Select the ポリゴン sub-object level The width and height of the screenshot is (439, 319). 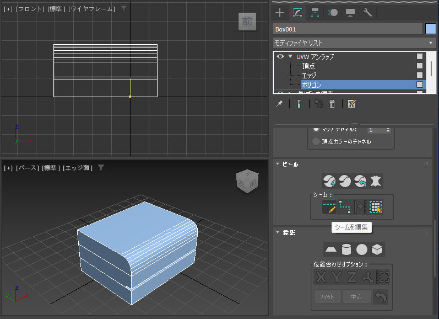click(x=311, y=85)
